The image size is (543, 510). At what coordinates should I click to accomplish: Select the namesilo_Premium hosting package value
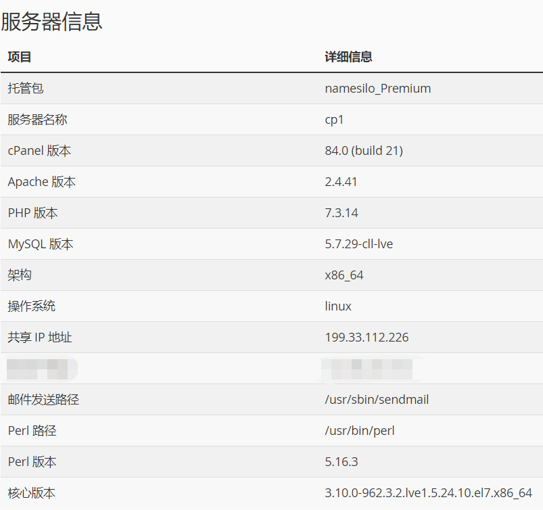(377, 89)
